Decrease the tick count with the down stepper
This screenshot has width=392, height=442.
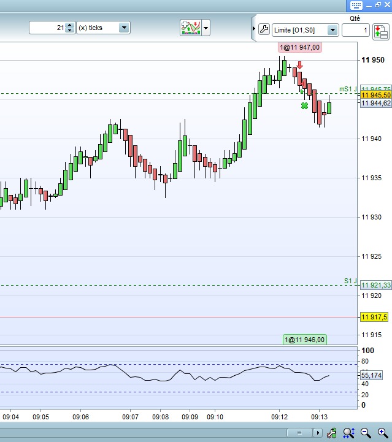point(70,30)
